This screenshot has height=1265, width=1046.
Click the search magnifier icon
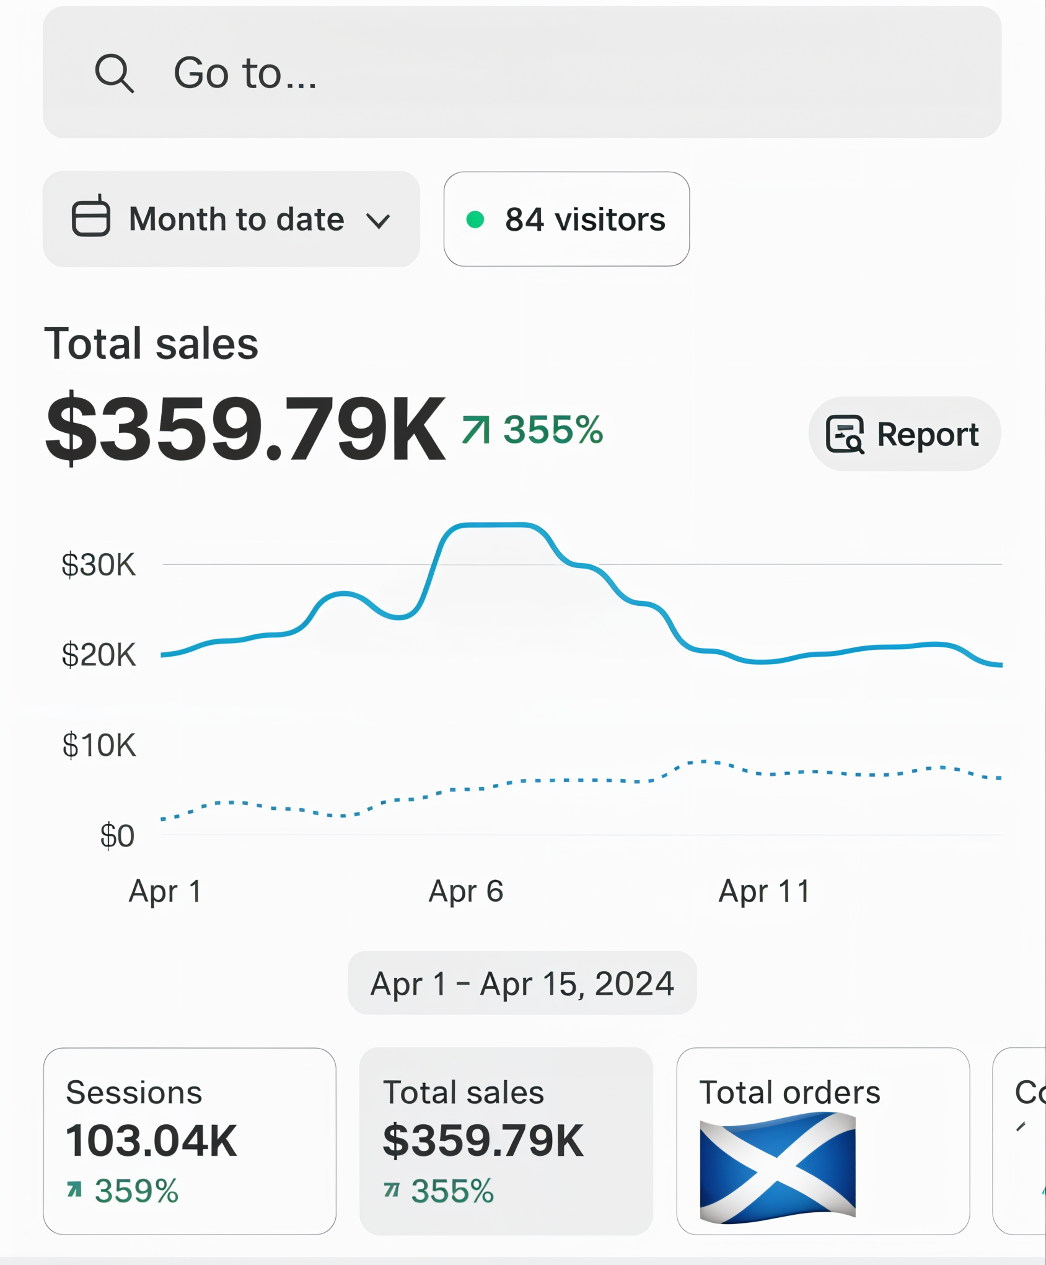(x=114, y=73)
